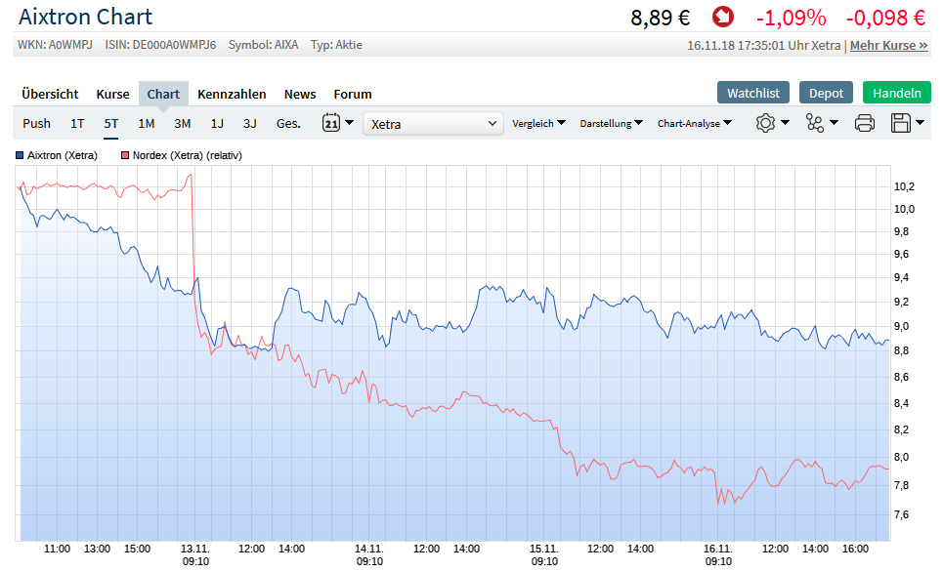The height and width of the screenshot is (571, 943).
Task: Click the 10,2 price axis label
Action: (904, 186)
